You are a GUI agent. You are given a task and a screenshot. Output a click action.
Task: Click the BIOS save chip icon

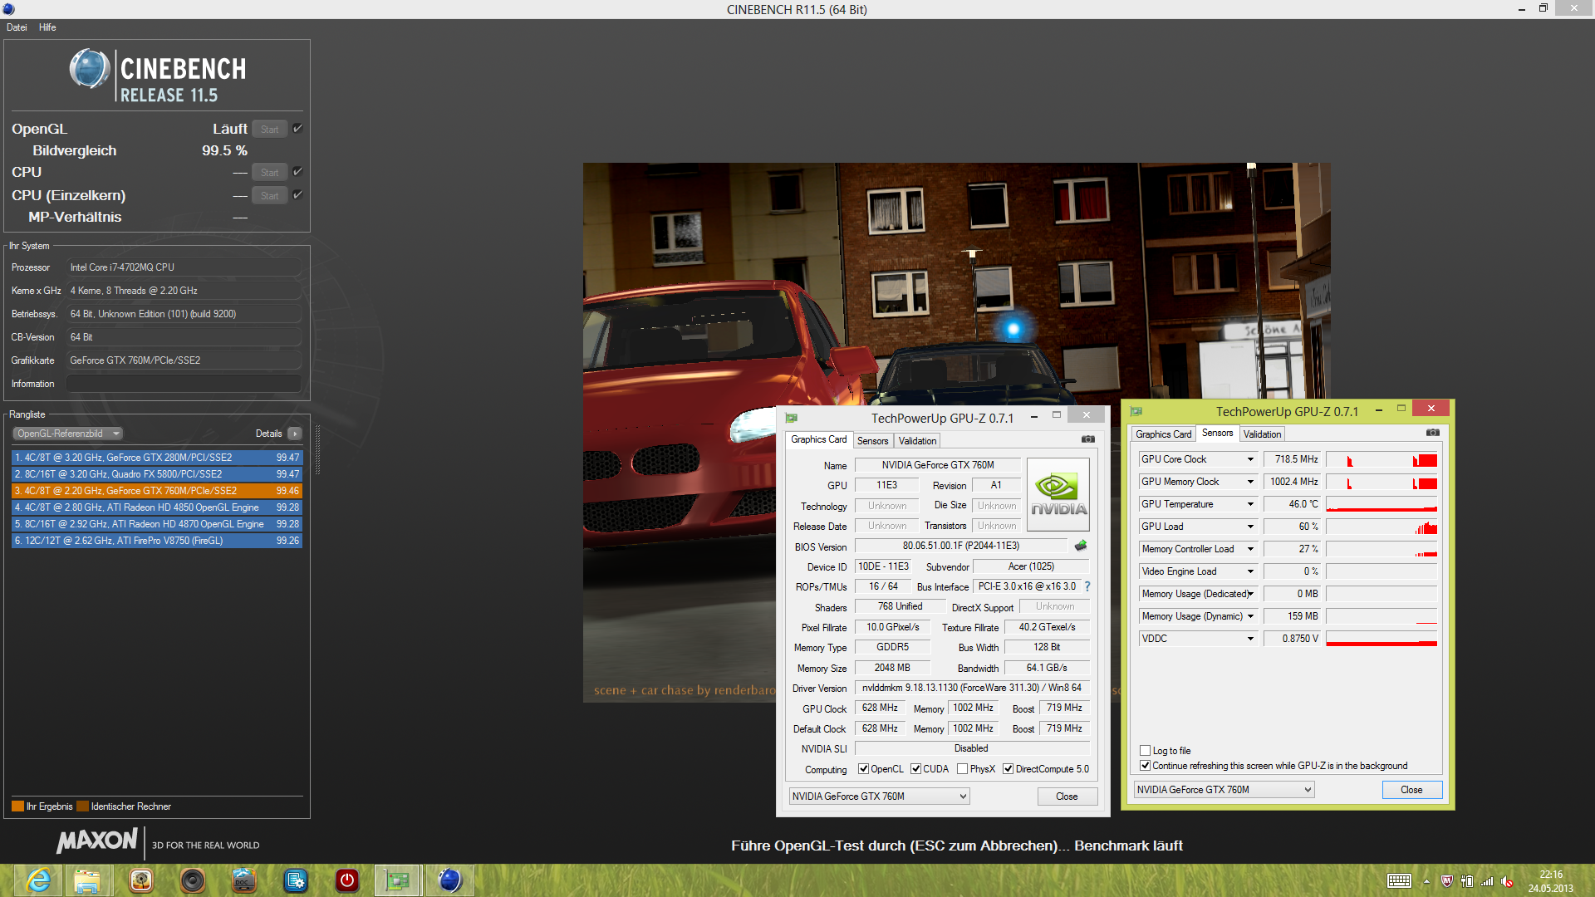click(x=1081, y=547)
